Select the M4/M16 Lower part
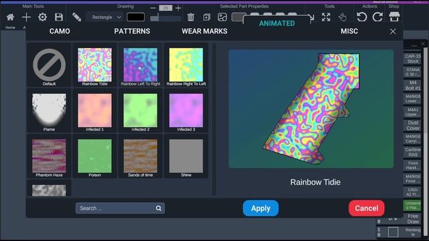Viewport: 429px width, 241px height. pos(413,98)
